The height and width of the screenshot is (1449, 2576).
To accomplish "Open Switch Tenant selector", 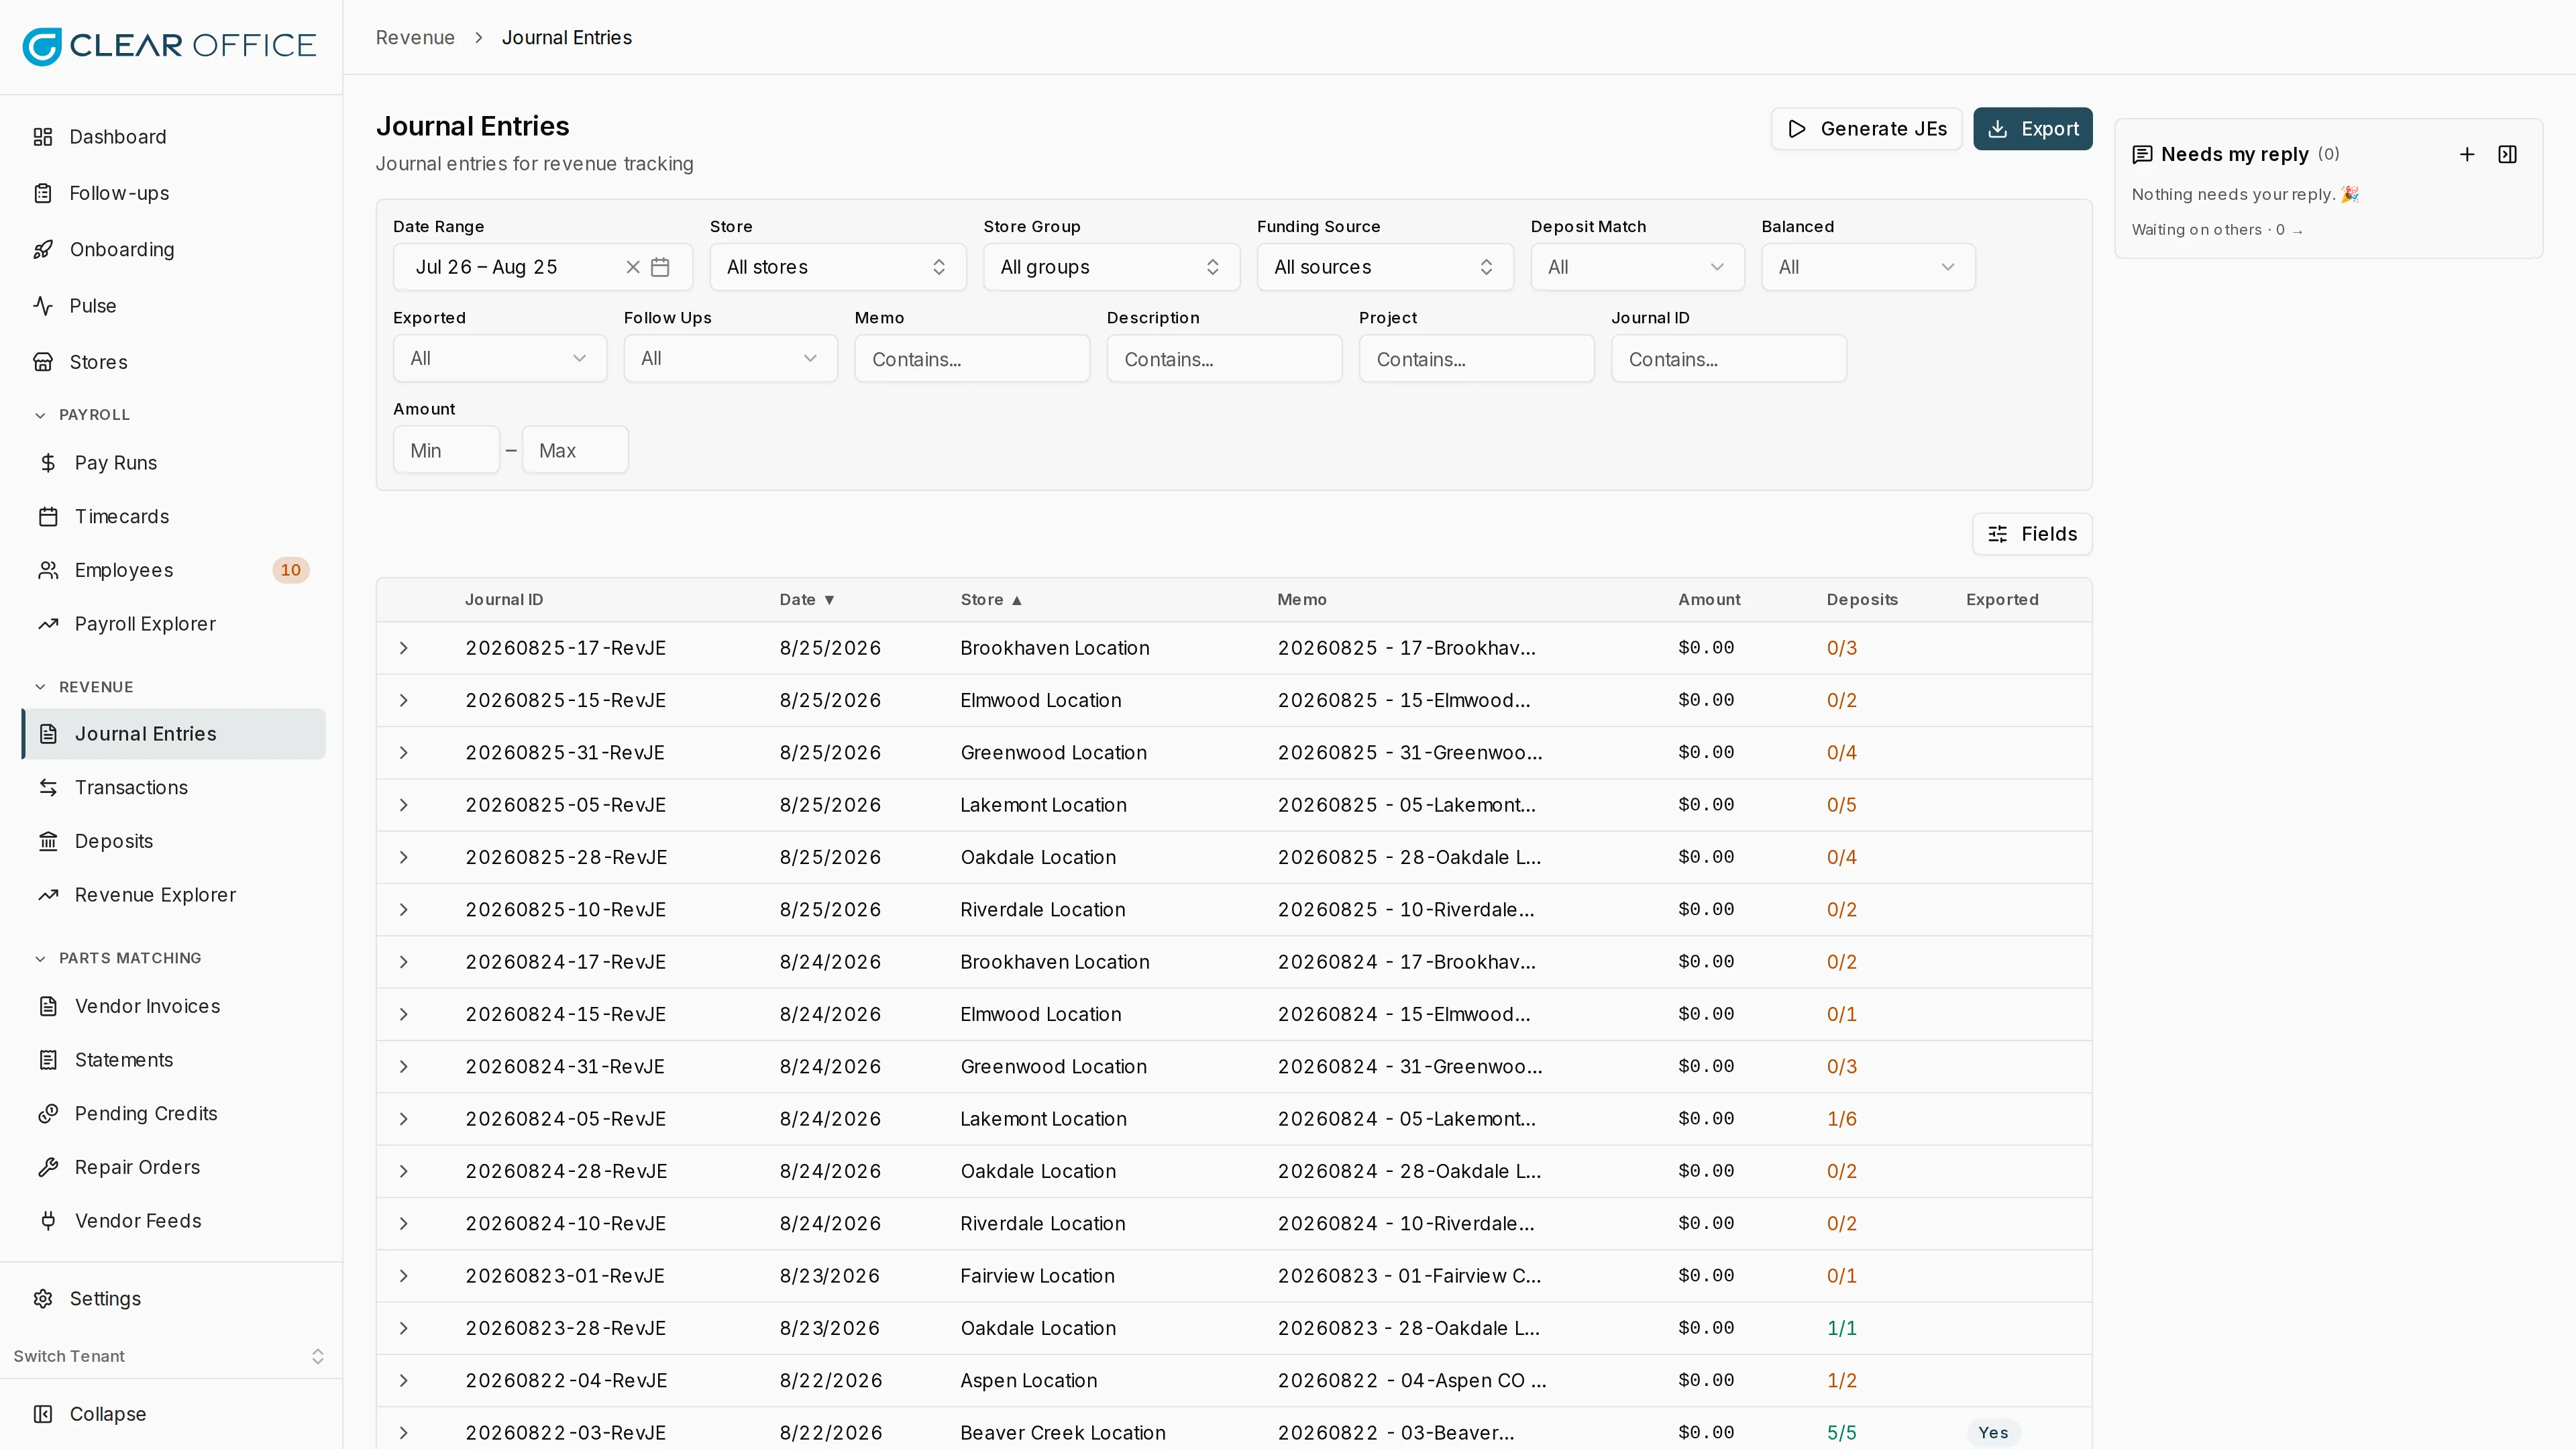I will click(x=171, y=1356).
